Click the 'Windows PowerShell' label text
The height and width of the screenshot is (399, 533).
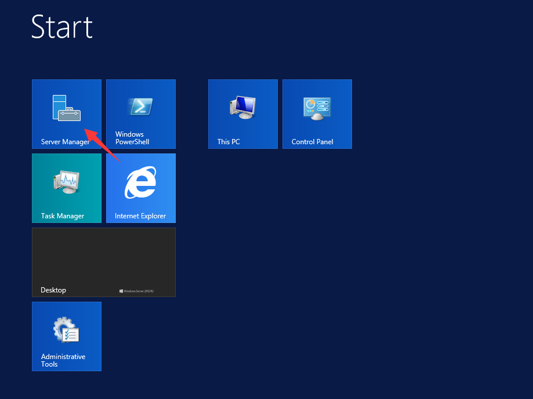(x=132, y=138)
